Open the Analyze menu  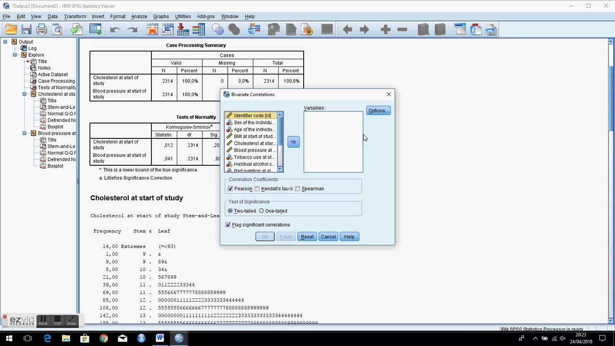139,16
